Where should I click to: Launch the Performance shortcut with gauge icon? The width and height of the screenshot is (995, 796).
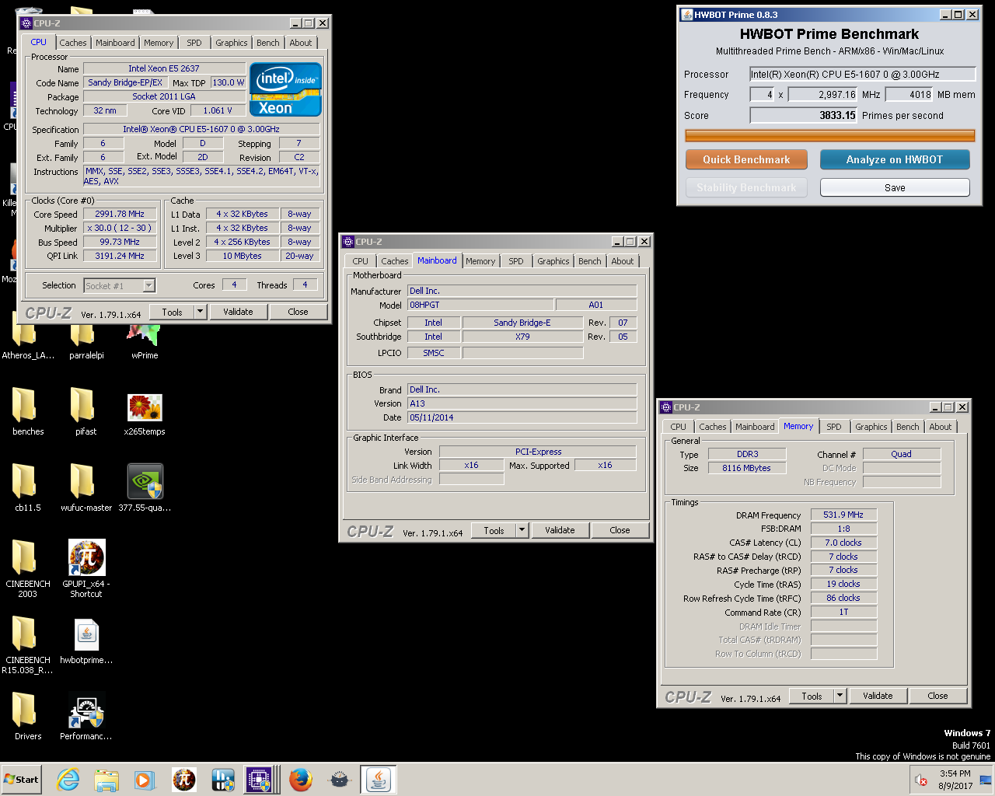(x=86, y=716)
